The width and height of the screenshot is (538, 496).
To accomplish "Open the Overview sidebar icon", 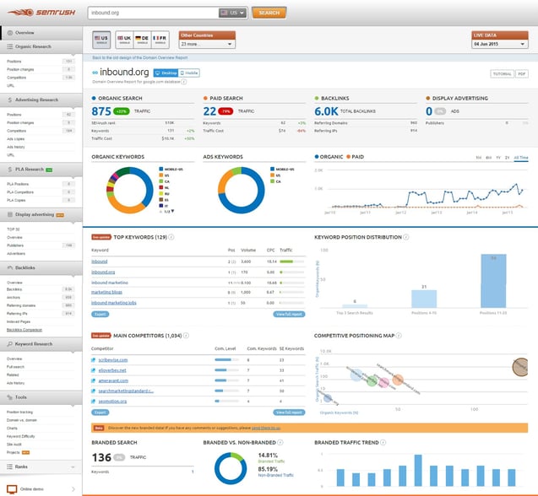I will point(10,33).
